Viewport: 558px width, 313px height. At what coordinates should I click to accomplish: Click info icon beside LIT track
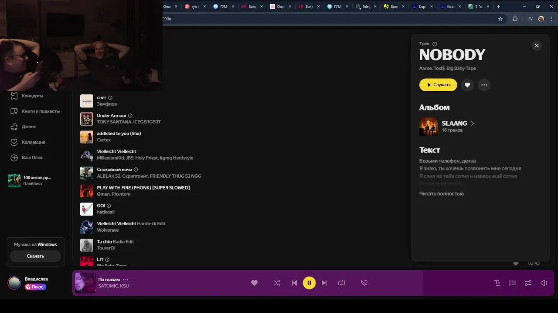[x=107, y=260]
